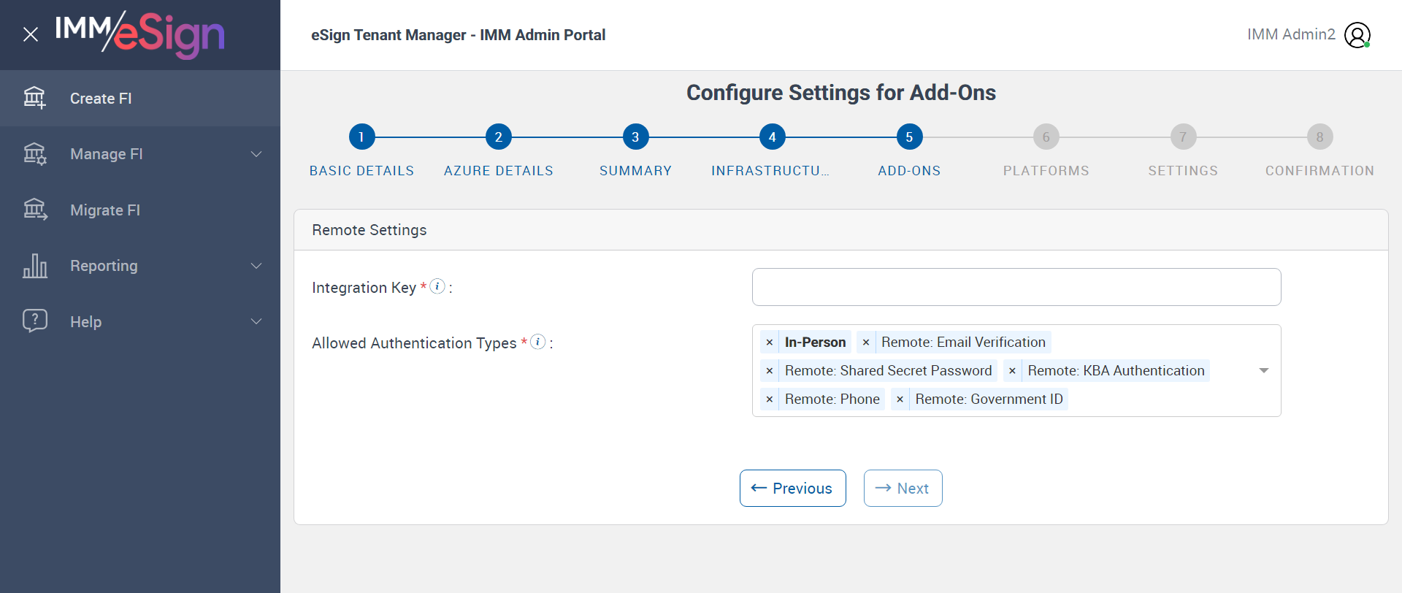The width and height of the screenshot is (1402, 593).
Task: Click the Integration Key input field
Action: [x=1016, y=287]
